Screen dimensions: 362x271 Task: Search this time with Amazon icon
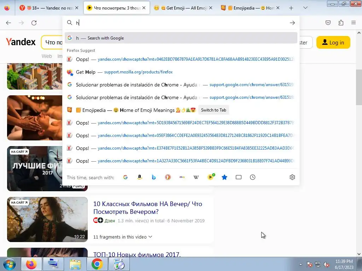pyautogui.click(x=139, y=177)
